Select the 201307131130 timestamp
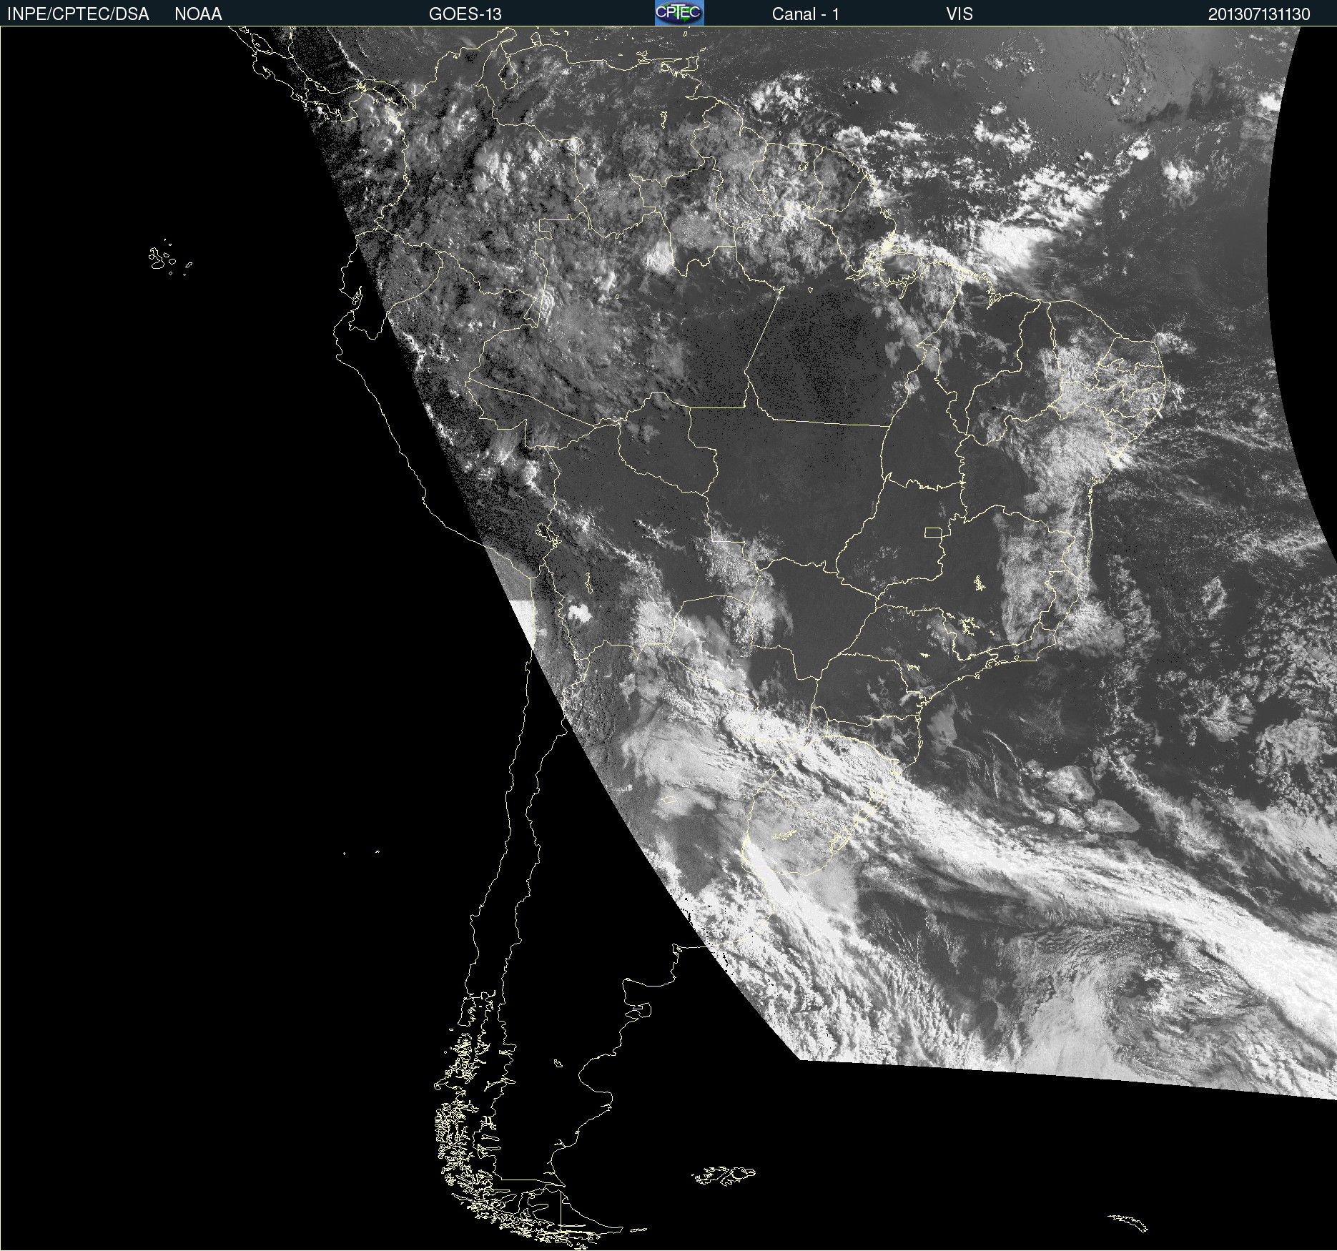Screen dimensions: 1337x1251 tap(1259, 14)
